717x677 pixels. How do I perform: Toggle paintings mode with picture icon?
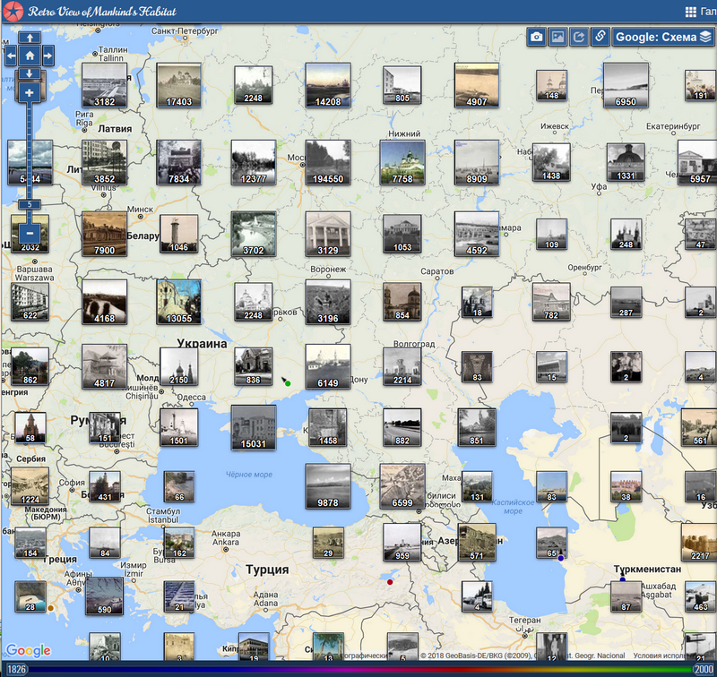(557, 37)
